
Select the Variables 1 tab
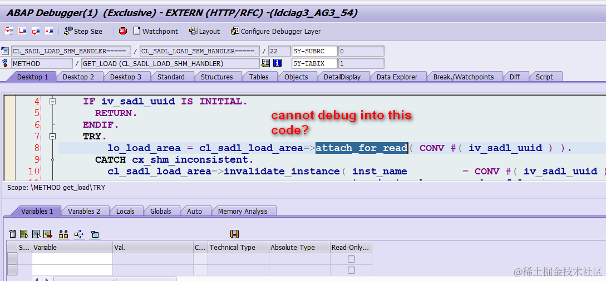(x=37, y=211)
